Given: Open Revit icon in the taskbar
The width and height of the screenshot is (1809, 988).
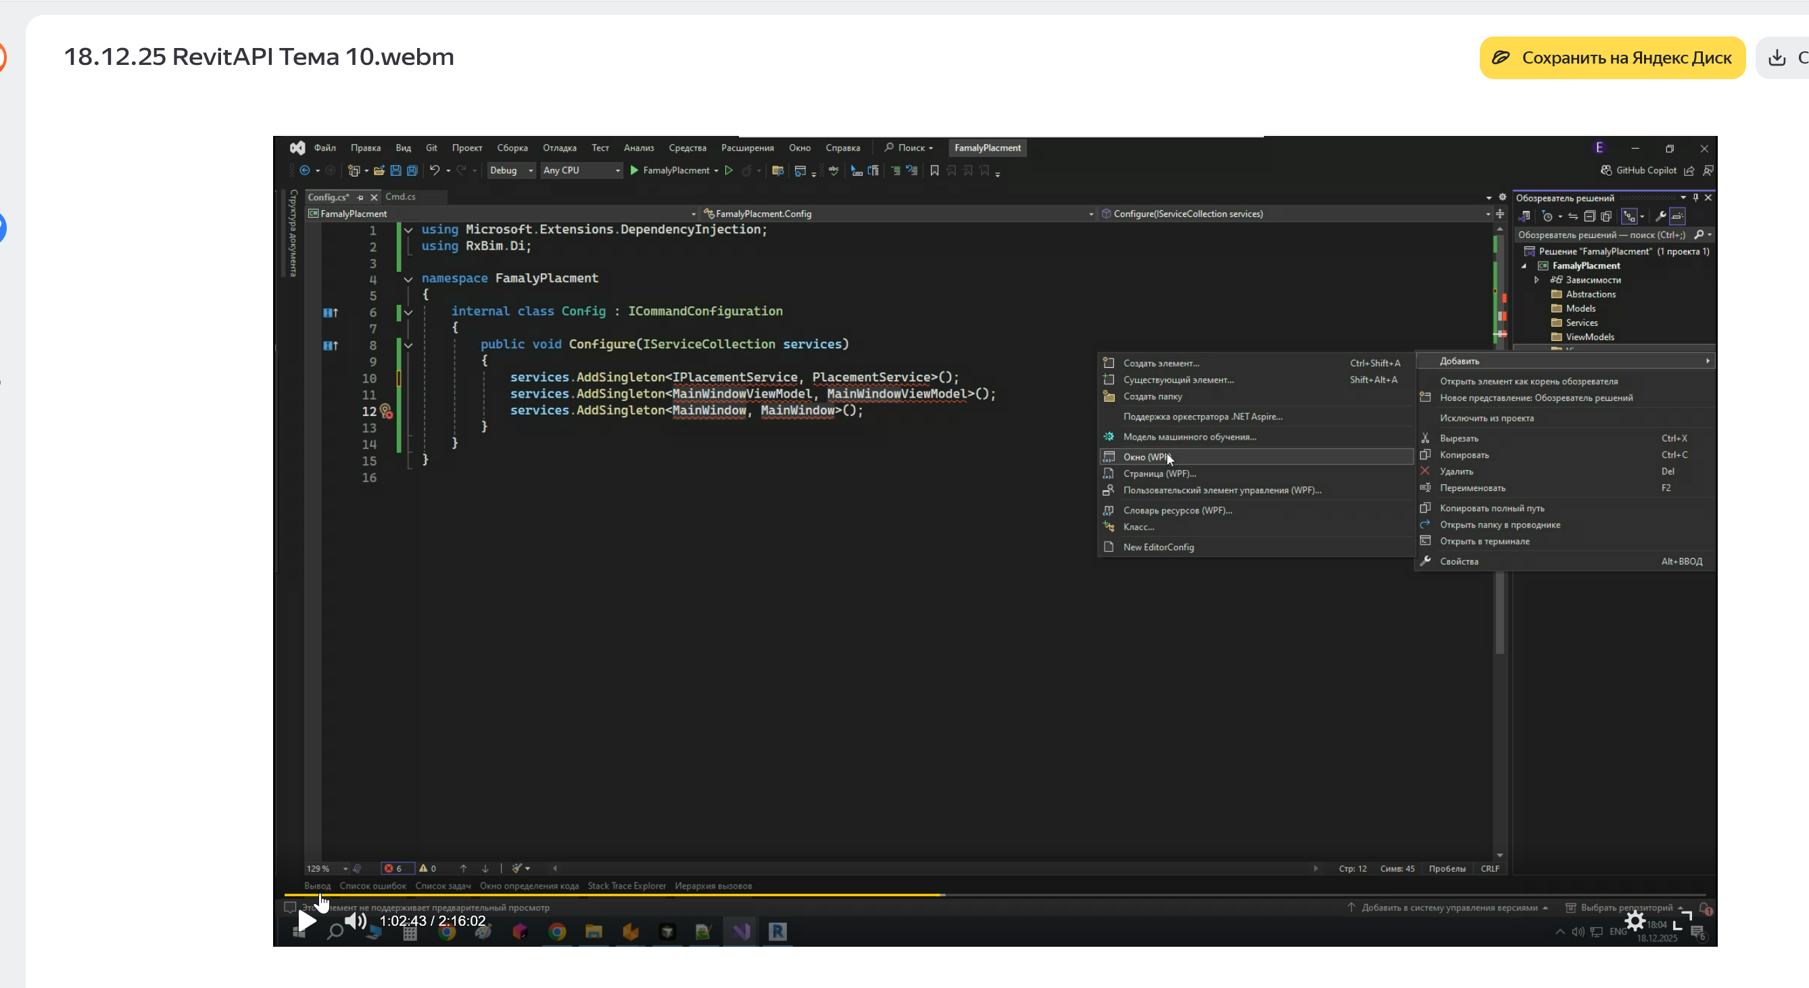Looking at the screenshot, I should tap(777, 932).
